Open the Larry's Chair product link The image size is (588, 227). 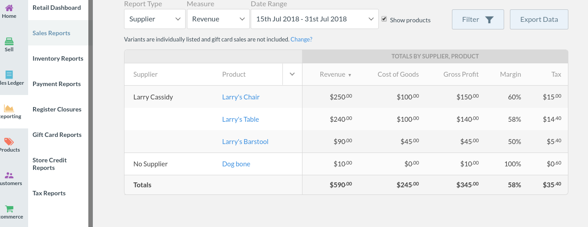[x=241, y=97]
